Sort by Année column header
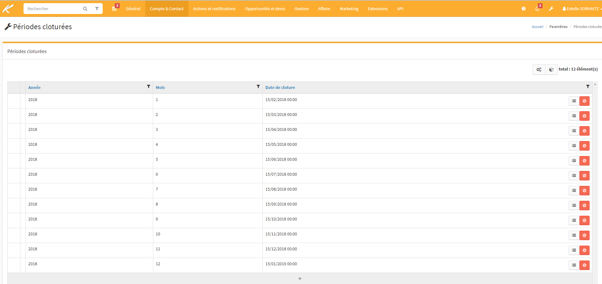602x284 pixels. click(x=34, y=87)
